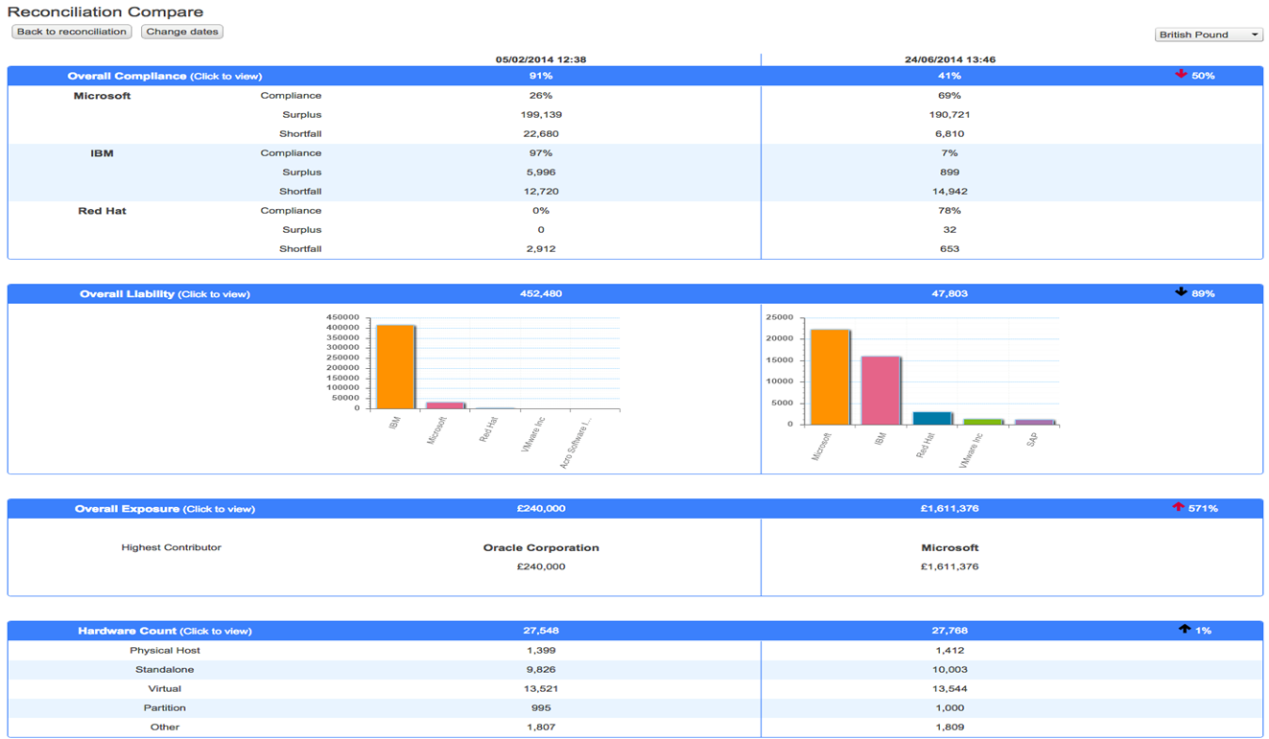Click red up arrow beside 571% exposure

pos(1178,507)
